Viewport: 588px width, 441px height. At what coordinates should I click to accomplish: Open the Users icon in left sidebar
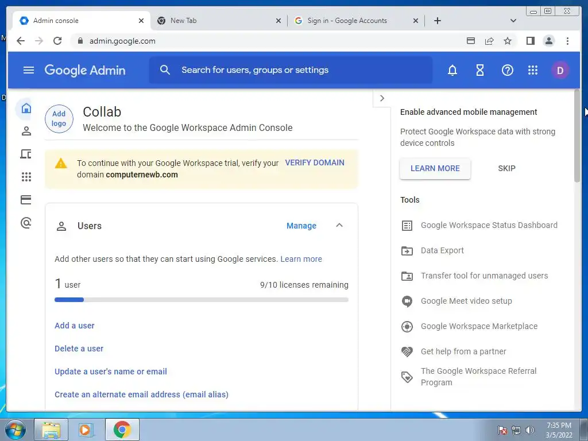coord(26,131)
